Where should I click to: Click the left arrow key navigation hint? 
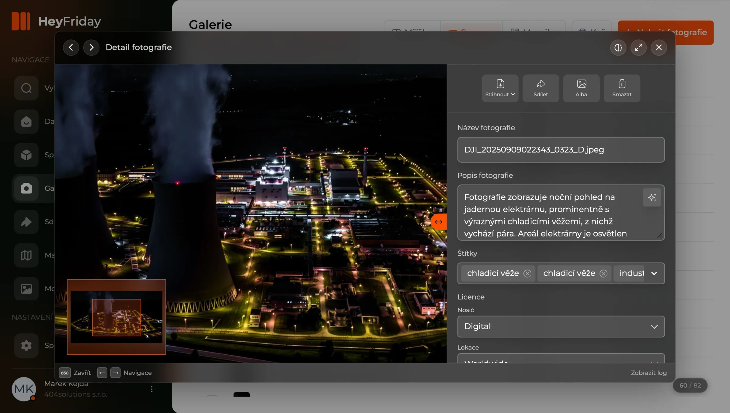click(x=102, y=373)
